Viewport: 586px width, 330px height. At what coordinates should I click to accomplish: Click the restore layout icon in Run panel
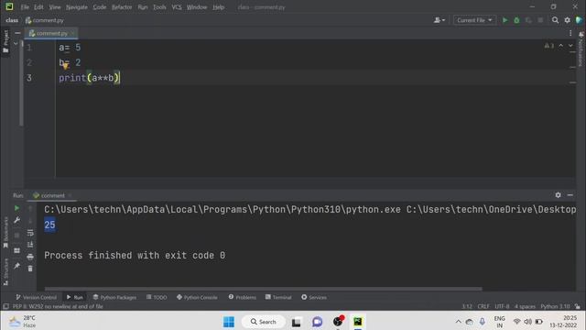[16, 250]
